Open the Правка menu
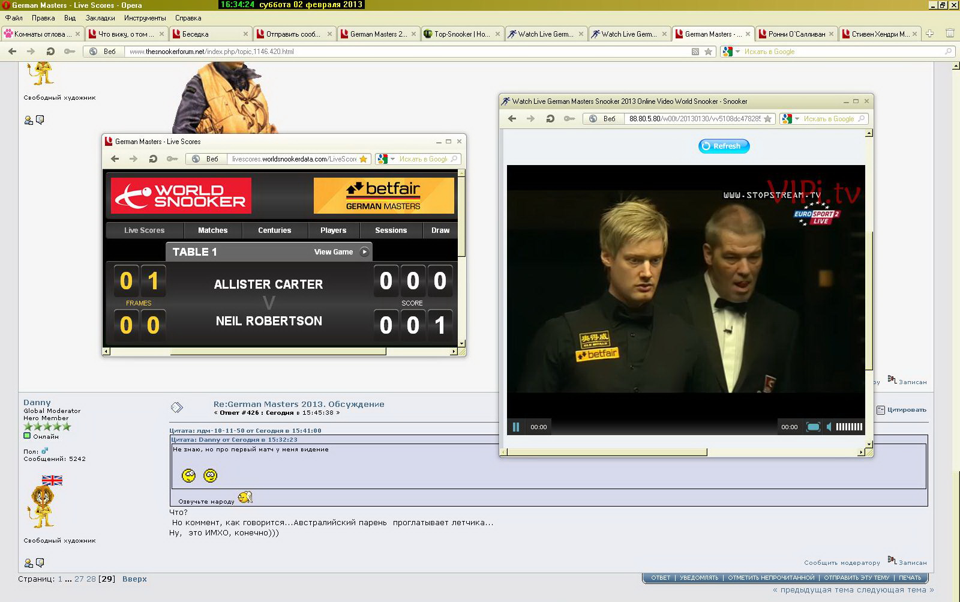 coord(43,18)
